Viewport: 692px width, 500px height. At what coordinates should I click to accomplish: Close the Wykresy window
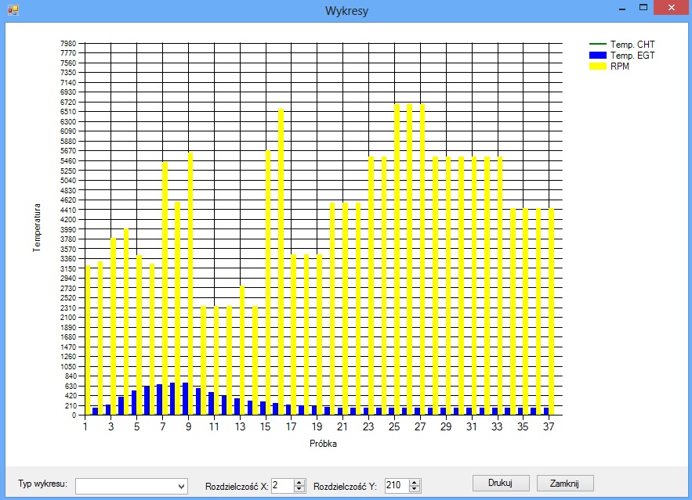coord(672,8)
